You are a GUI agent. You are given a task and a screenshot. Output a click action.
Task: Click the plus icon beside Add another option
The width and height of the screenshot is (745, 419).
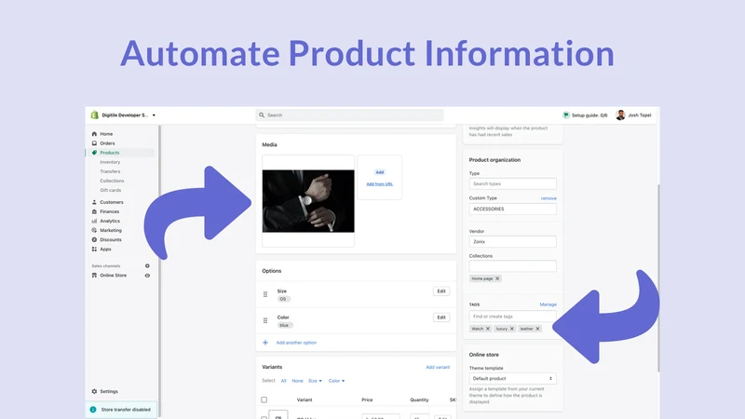click(265, 343)
